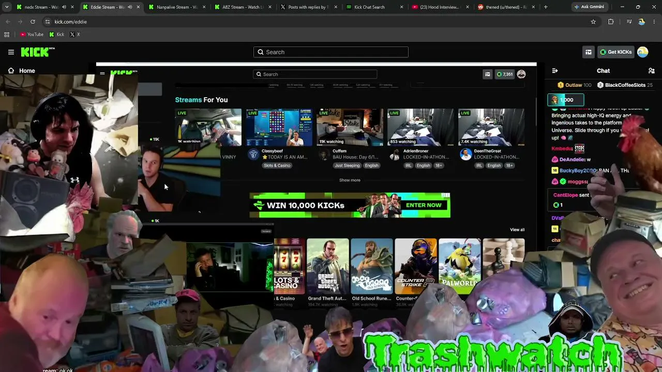
Task: Click the CantElope username in chat
Action: click(565, 195)
